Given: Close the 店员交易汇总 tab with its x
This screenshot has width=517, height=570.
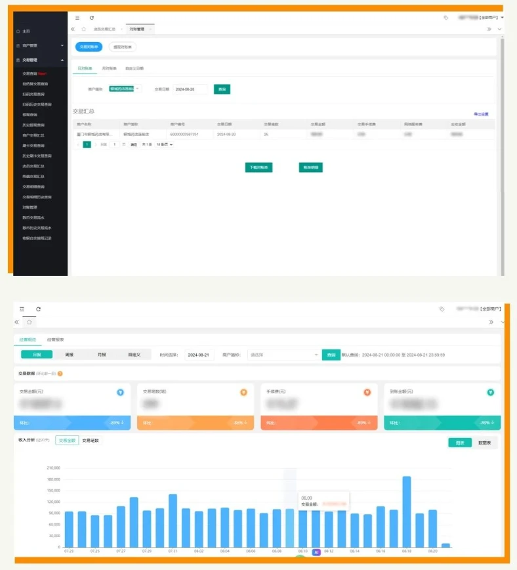Looking at the screenshot, I should pyautogui.click(x=121, y=29).
